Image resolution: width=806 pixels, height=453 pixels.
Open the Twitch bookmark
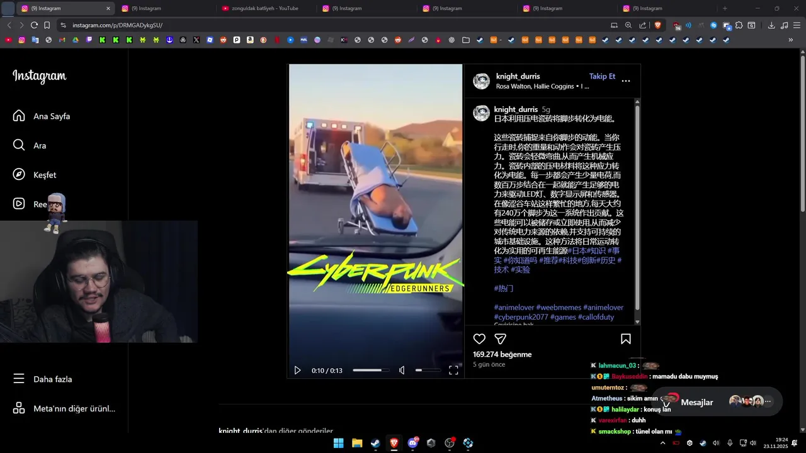coord(89,40)
